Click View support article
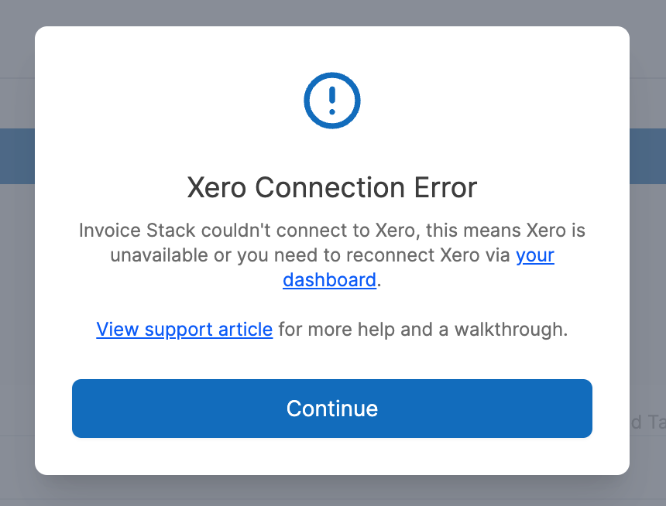This screenshot has width=666, height=506. (x=184, y=330)
